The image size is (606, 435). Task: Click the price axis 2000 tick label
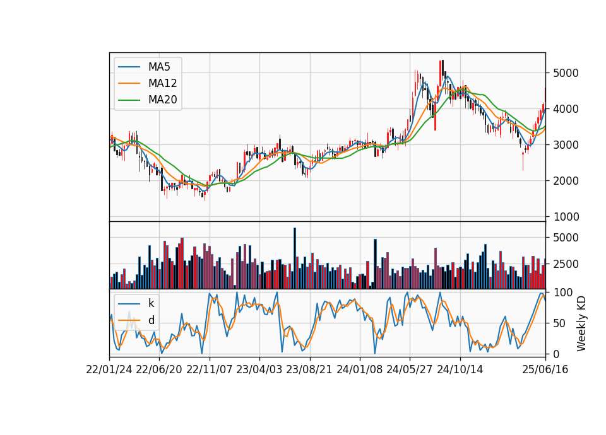[x=566, y=181]
